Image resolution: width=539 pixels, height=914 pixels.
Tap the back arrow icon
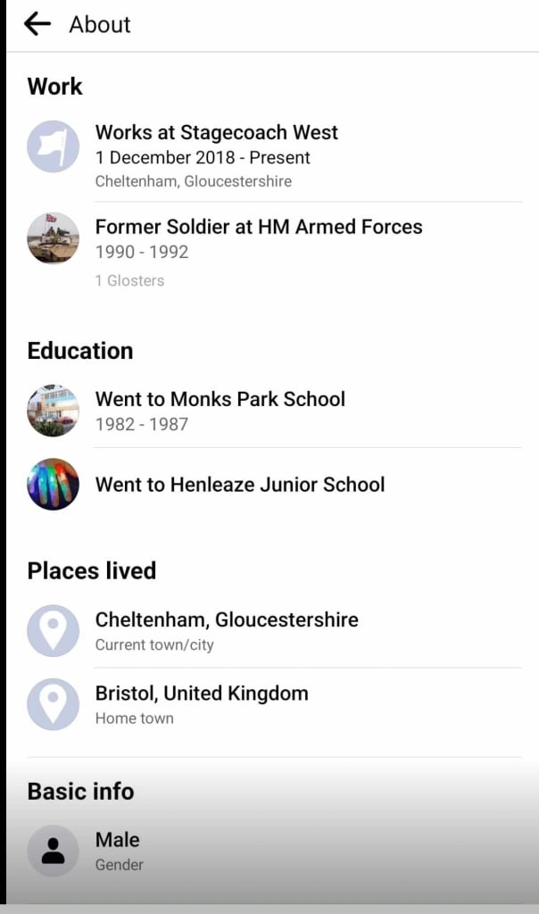point(37,24)
